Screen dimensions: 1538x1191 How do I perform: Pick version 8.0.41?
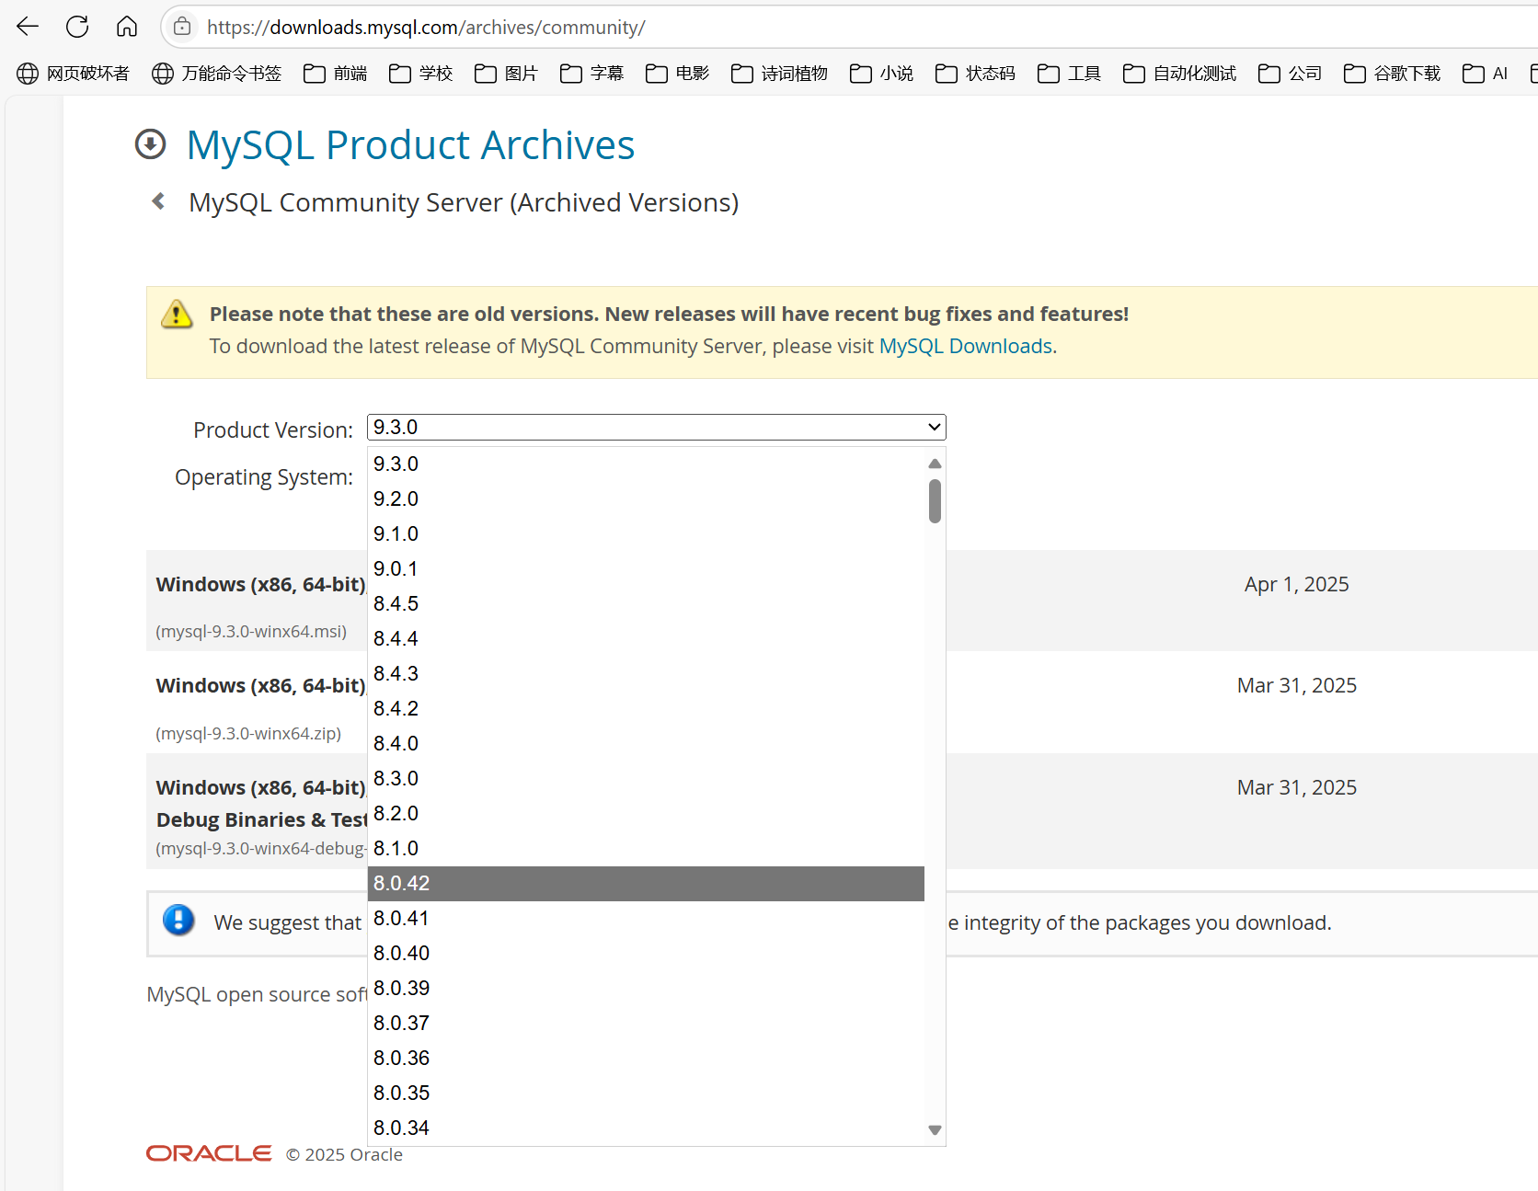click(646, 918)
